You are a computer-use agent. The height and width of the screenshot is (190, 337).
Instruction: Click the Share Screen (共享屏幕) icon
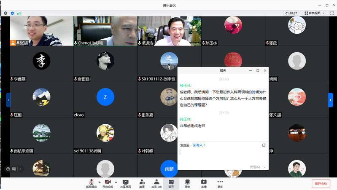(125, 183)
